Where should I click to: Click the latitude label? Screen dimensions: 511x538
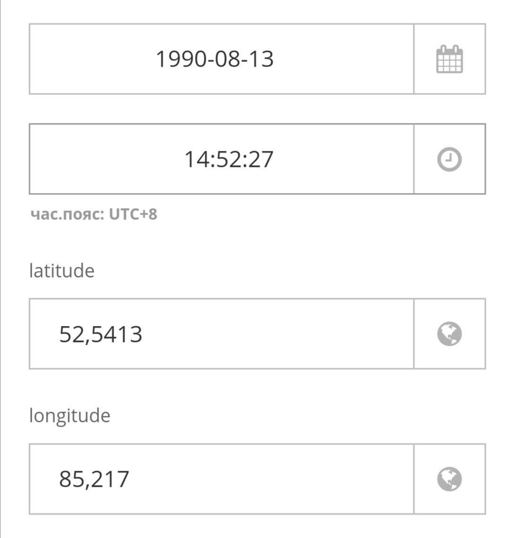pos(62,271)
